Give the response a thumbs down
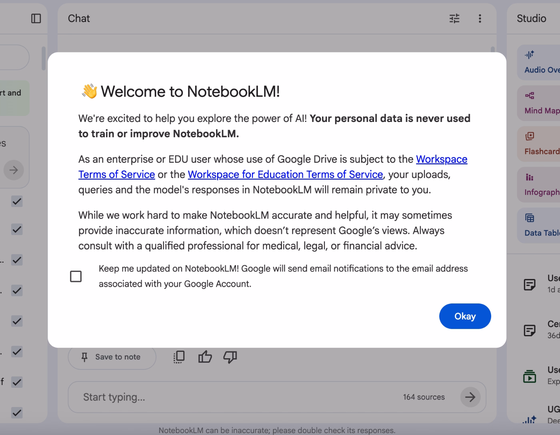 coord(230,357)
